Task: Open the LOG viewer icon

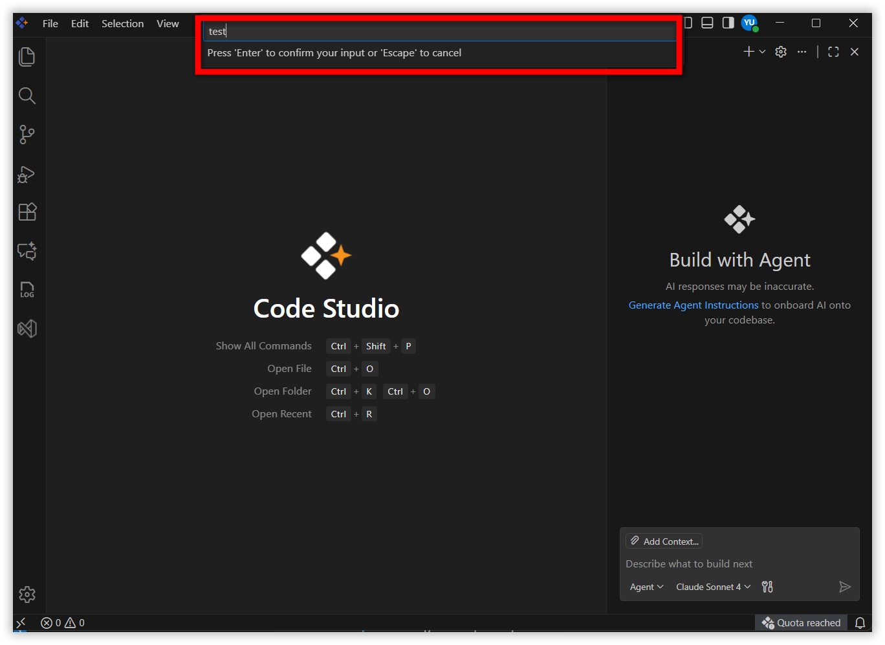Action: point(27,290)
